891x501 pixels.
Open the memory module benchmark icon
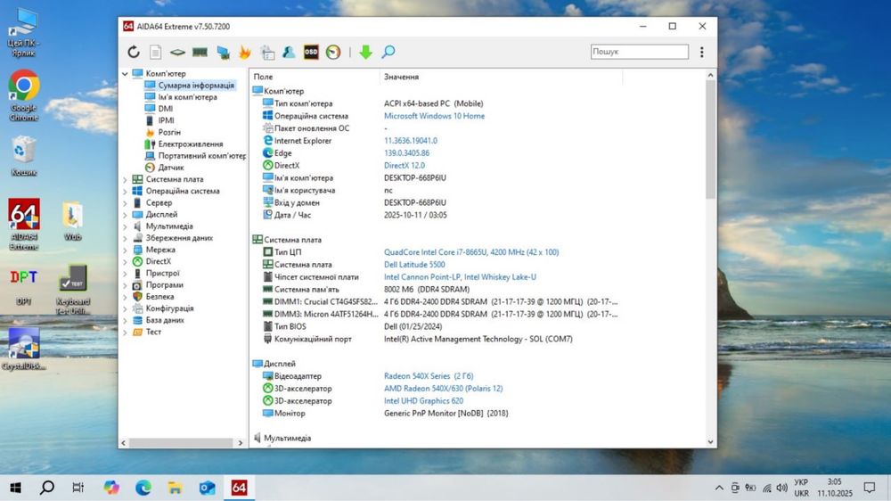(200, 53)
